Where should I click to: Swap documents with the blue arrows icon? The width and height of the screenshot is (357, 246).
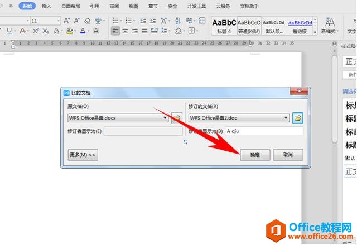[185, 142]
